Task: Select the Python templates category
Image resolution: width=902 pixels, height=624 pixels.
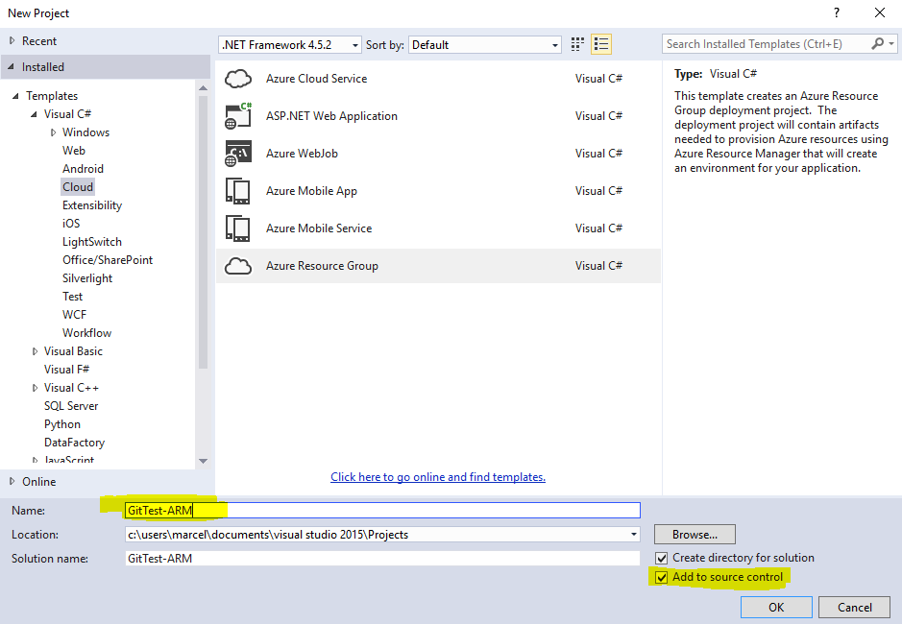Action: [x=62, y=424]
